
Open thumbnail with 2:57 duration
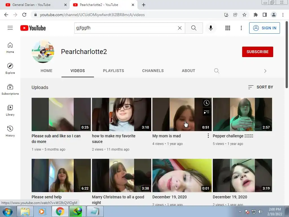click(x=242, y=114)
